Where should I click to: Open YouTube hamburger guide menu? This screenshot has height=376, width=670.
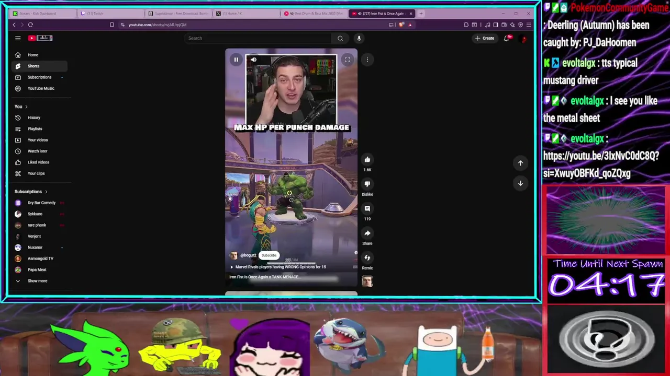pyautogui.click(x=18, y=38)
